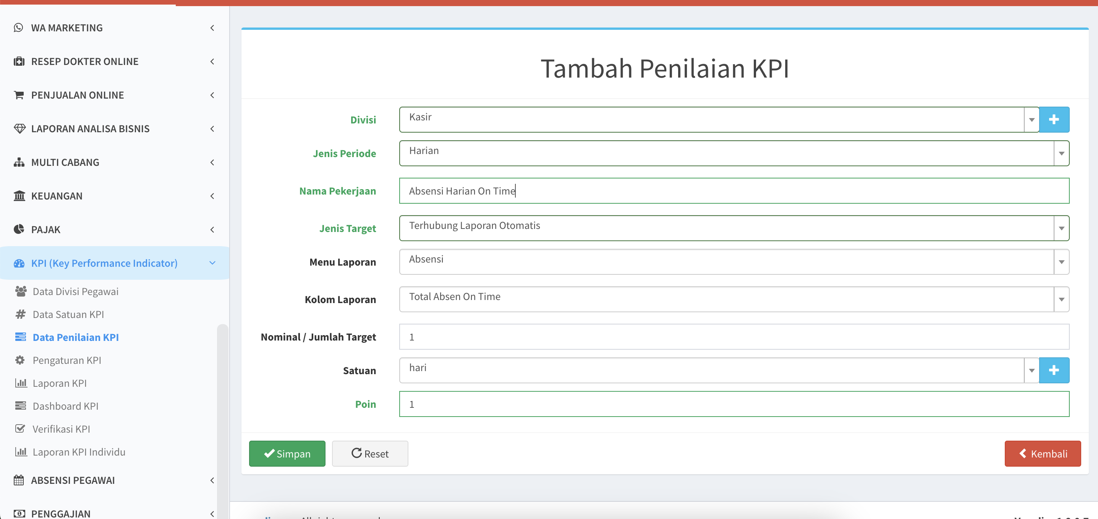This screenshot has width=1098, height=519.
Task: Click the Penjualan Online cart icon
Action: pyautogui.click(x=19, y=95)
